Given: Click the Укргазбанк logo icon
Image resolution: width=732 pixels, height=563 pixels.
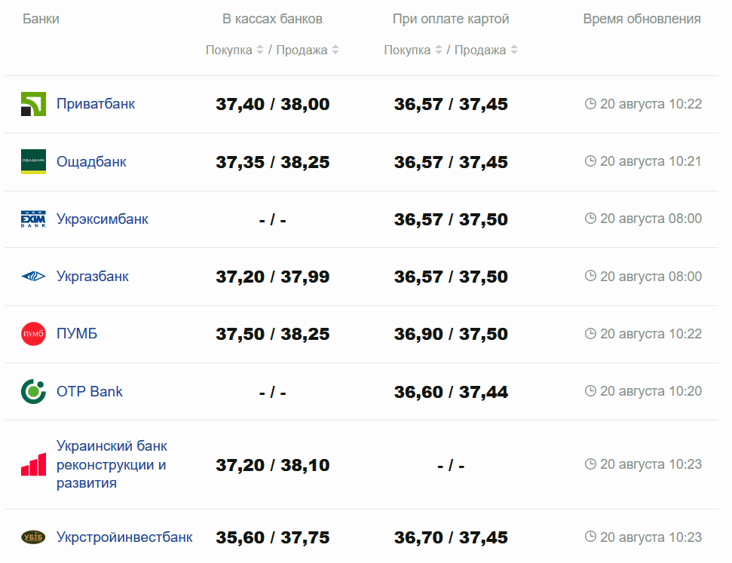Looking at the screenshot, I should click(33, 277).
